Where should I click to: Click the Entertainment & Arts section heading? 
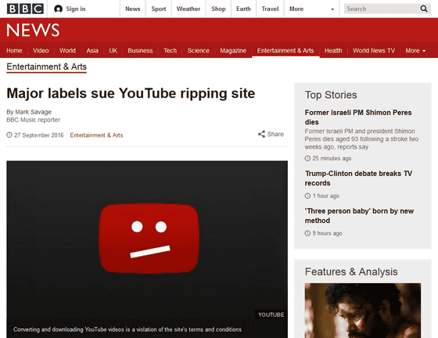click(47, 67)
